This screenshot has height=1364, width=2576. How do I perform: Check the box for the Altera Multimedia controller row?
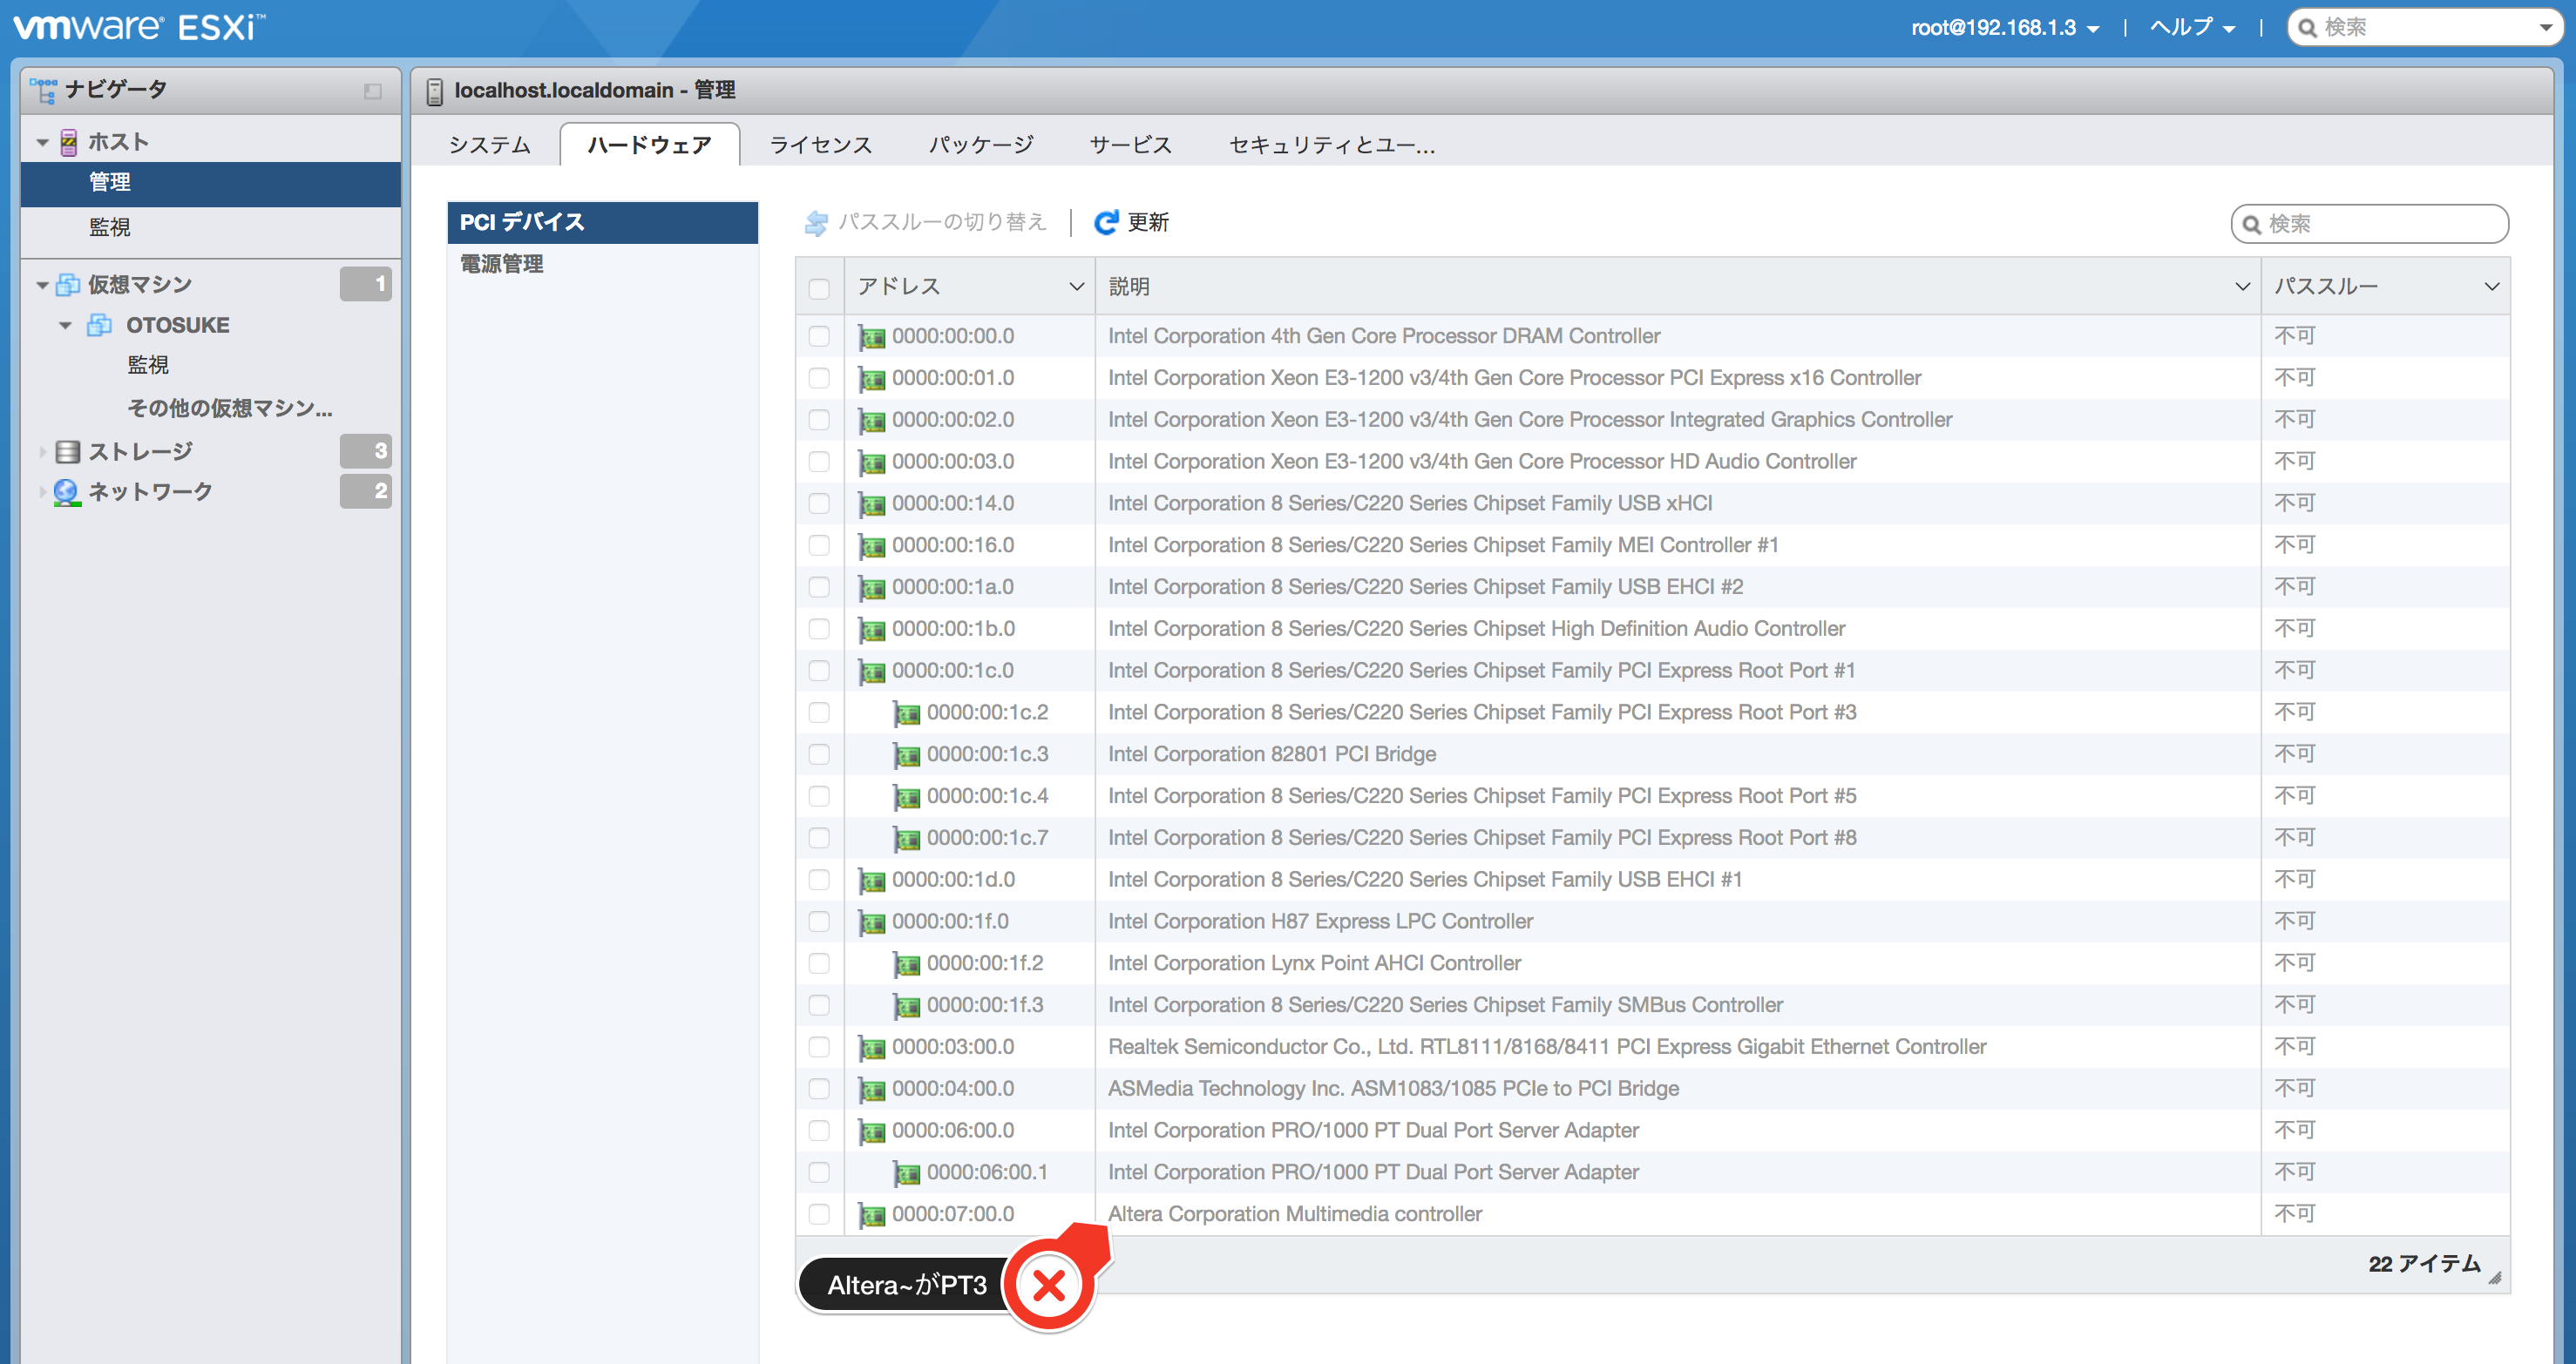point(819,1214)
